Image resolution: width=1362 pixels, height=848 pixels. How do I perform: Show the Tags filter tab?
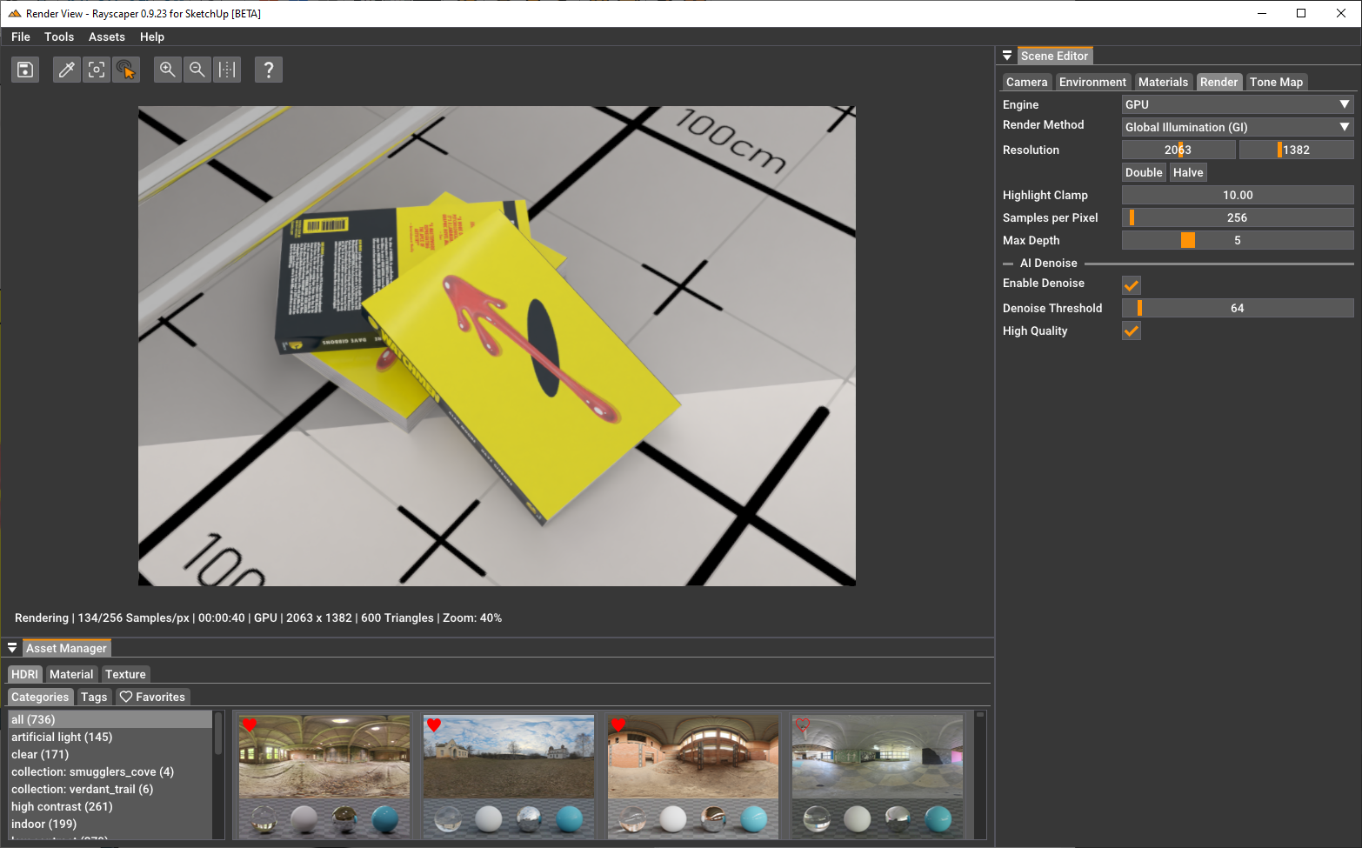94,697
